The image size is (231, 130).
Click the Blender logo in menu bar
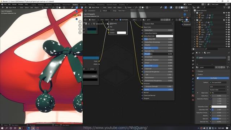click(2, 4)
